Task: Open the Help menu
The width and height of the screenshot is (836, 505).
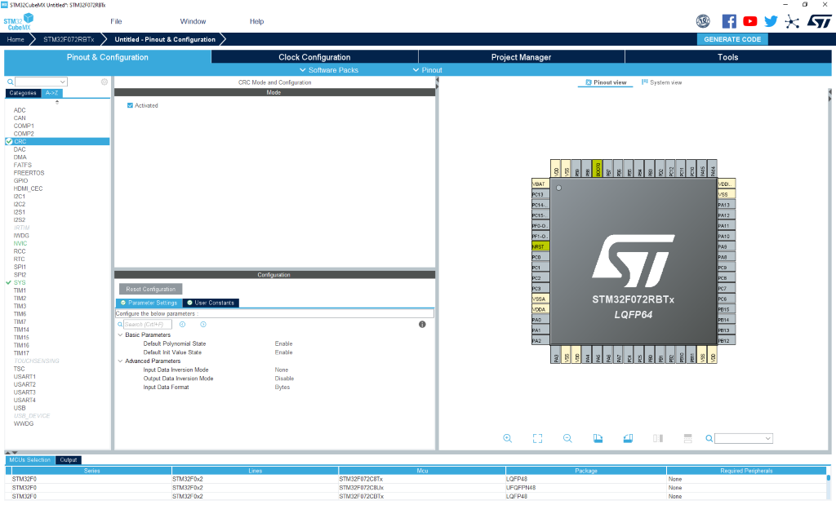Action: coord(257,21)
